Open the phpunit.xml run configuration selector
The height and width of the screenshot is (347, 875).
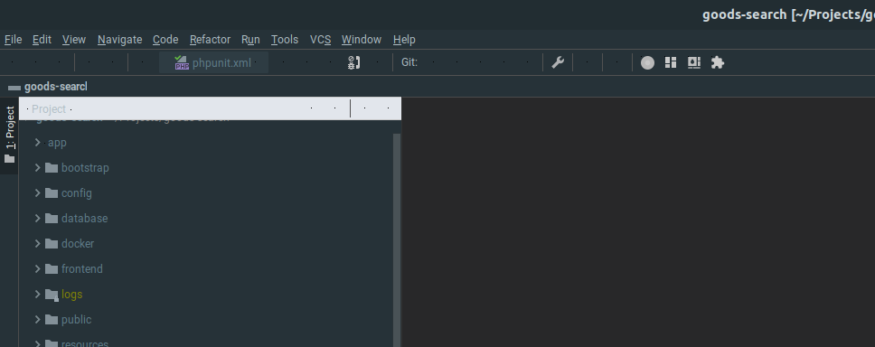coord(213,62)
